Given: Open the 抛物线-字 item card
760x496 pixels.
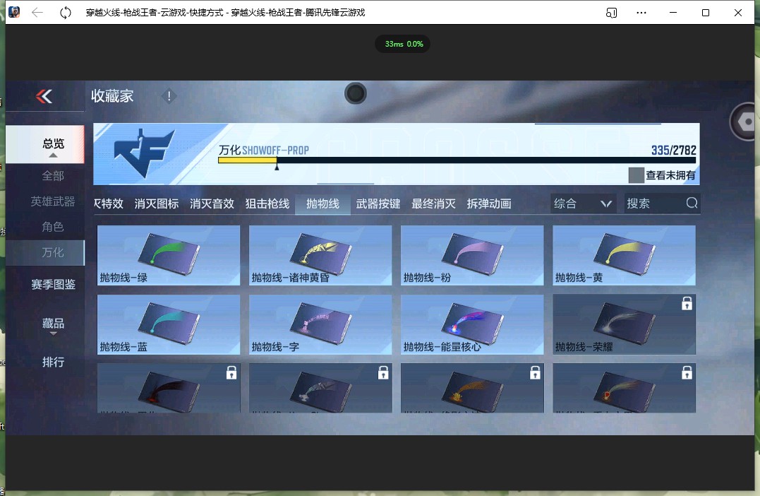Looking at the screenshot, I should click(x=320, y=324).
